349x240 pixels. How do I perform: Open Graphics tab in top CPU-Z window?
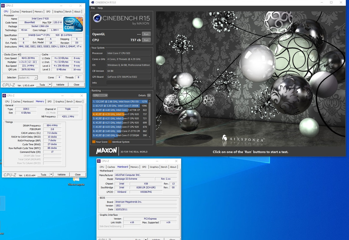(58, 12)
